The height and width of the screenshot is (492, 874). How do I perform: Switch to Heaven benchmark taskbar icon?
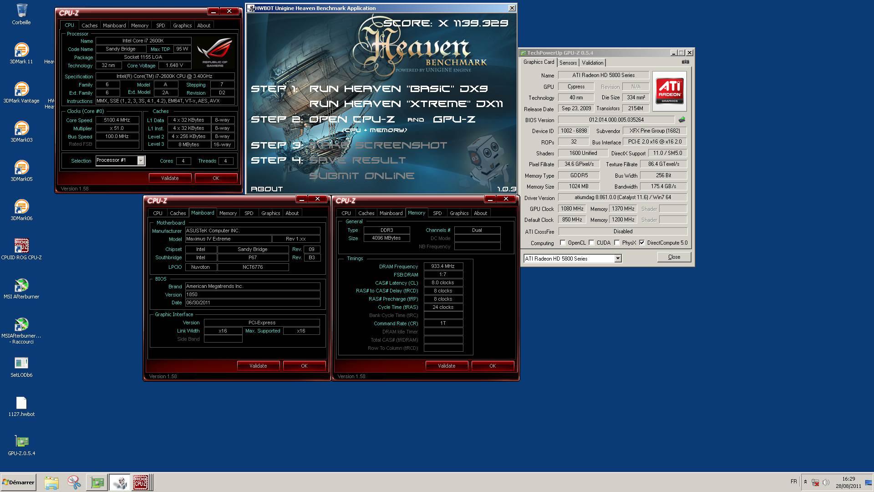(x=119, y=482)
